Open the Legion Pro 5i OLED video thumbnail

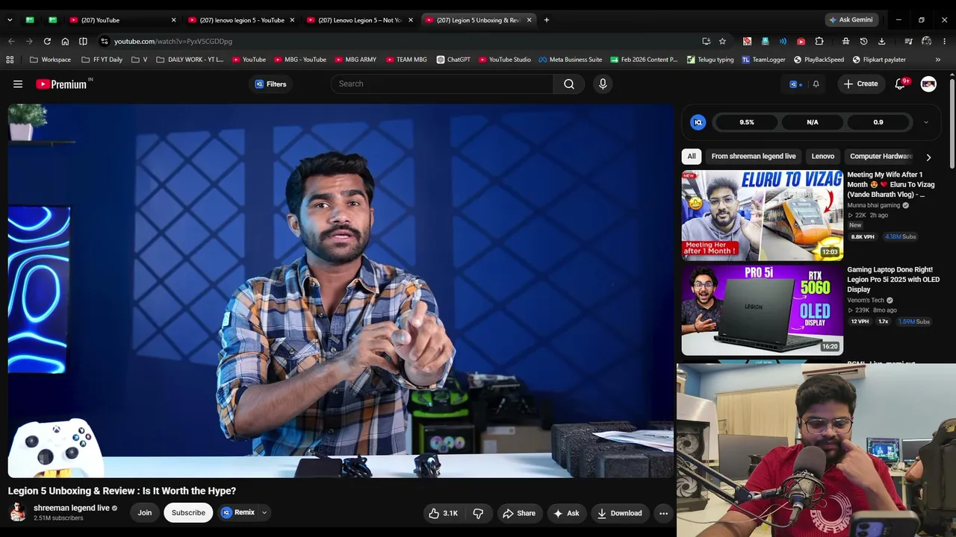[x=762, y=310]
